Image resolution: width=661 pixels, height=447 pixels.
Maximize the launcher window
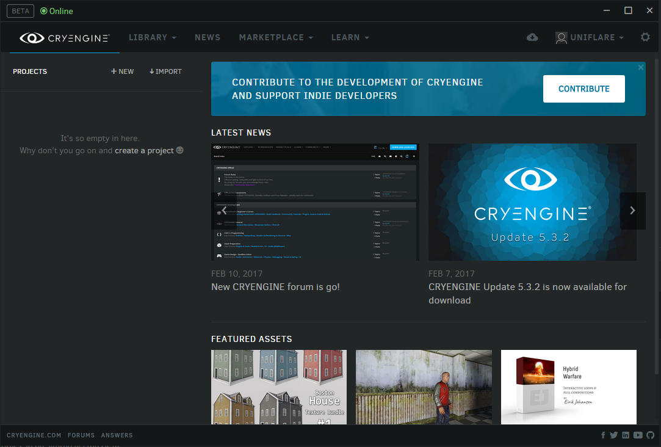pyautogui.click(x=628, y=10)
